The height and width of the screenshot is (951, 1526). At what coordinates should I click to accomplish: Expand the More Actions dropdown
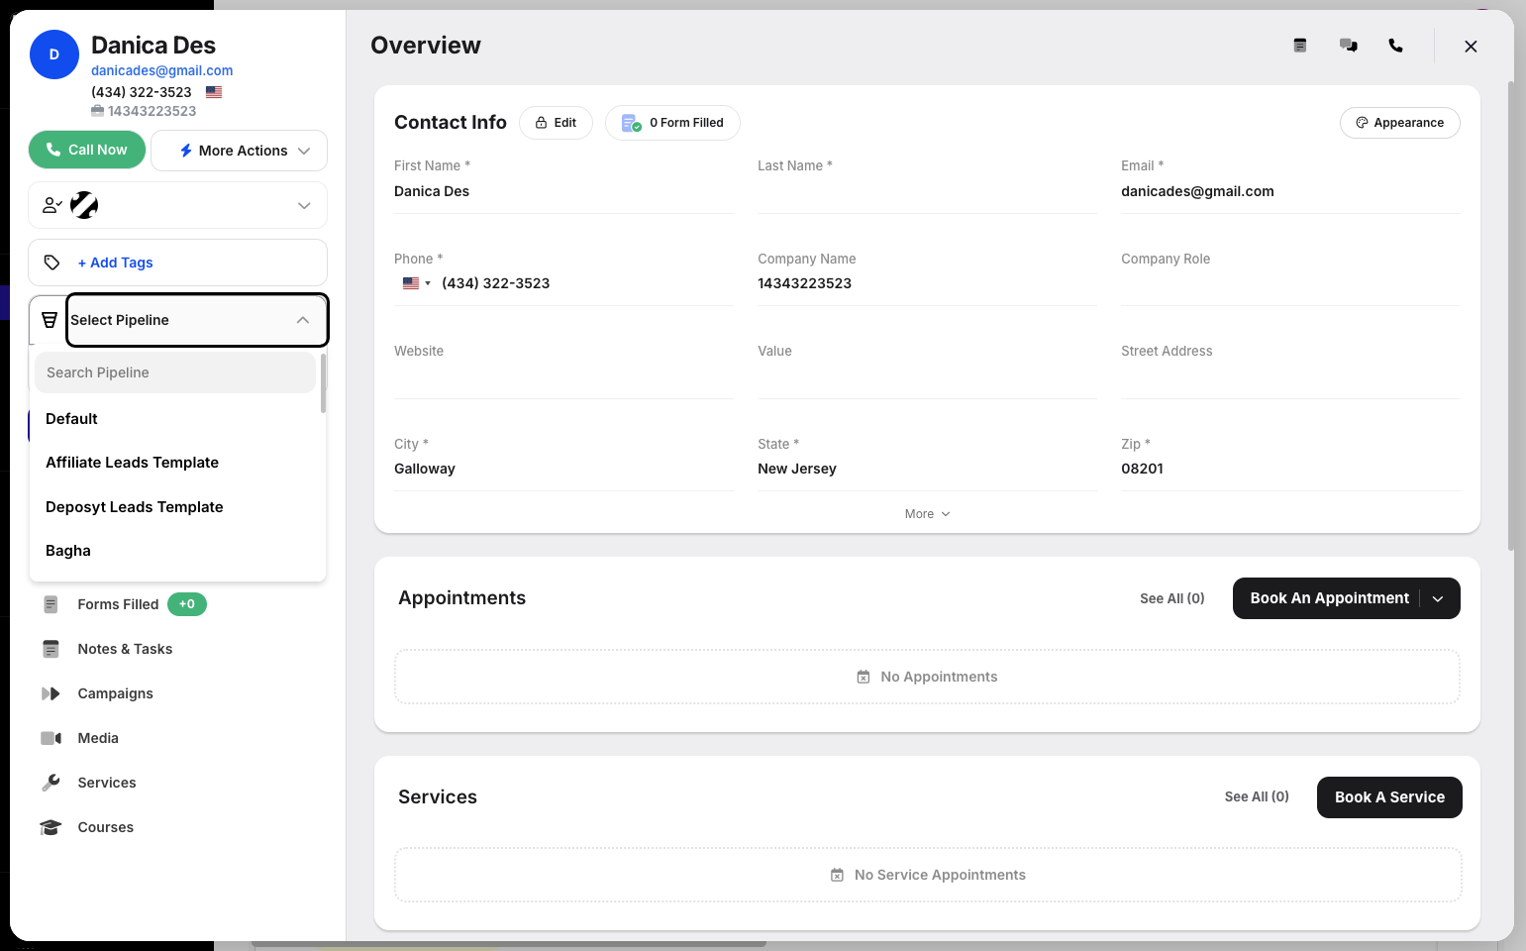click(x=239, y=151)
